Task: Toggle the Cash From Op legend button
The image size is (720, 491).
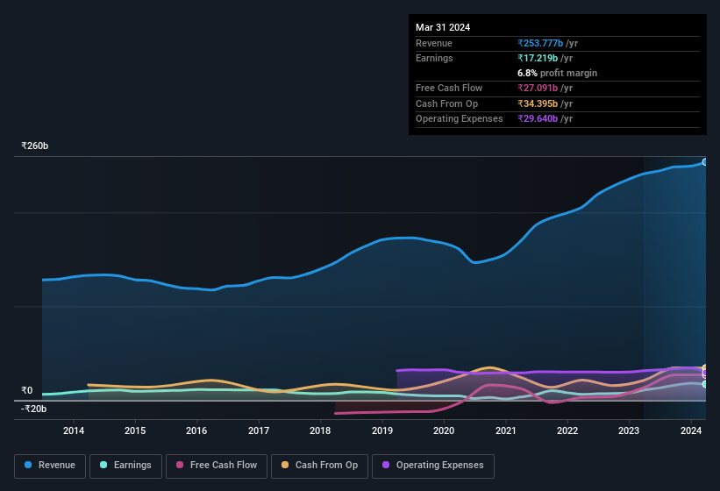Action: coord(319,466)
